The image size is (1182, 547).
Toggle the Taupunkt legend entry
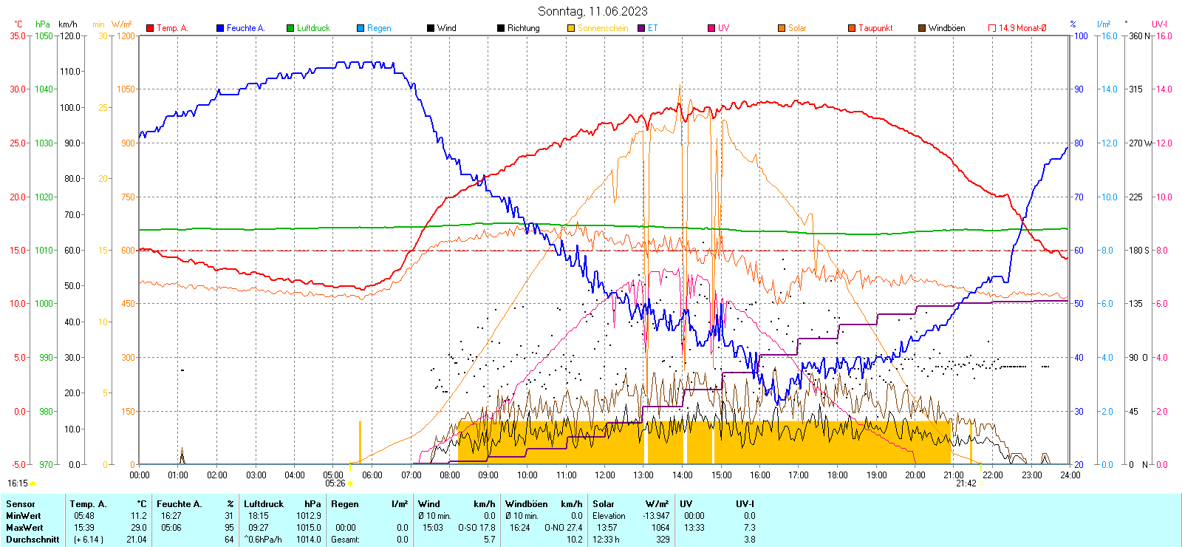(875, 28)
